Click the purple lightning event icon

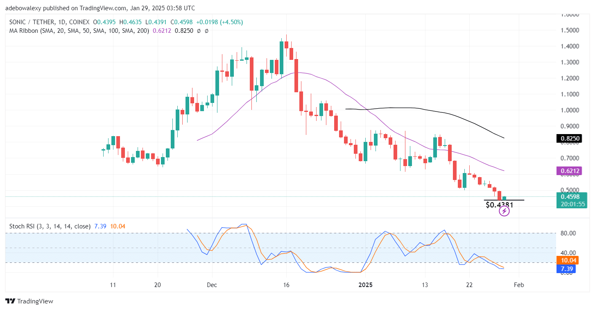[x=505, y=211]
